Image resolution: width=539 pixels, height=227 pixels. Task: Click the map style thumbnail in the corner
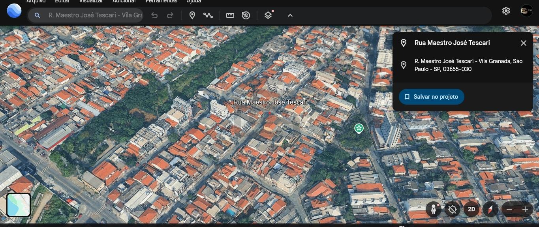(19, 205)
